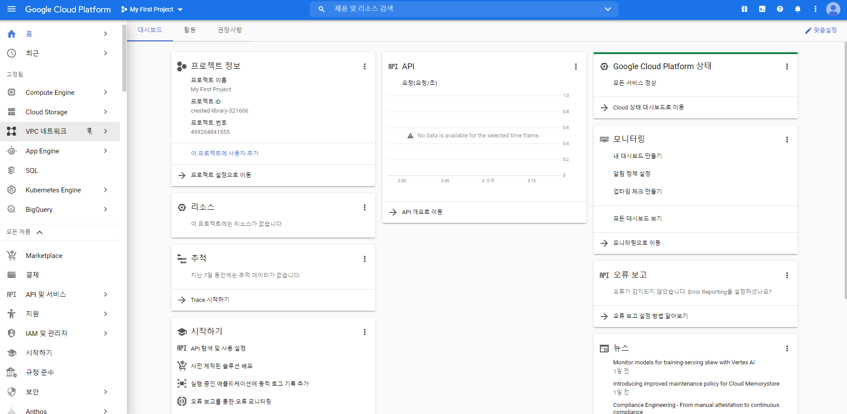Open 뉴스 card three-dot menu
The image size is (847, 414).
[787, 348]
